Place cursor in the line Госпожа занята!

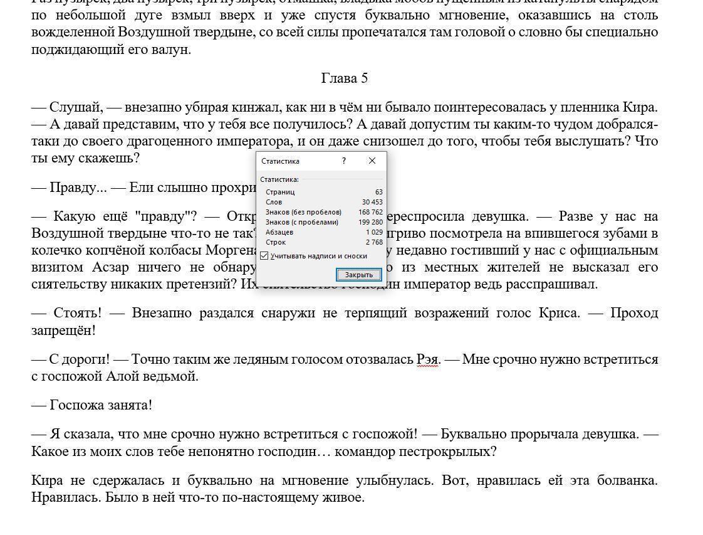[x=100, y=405]
